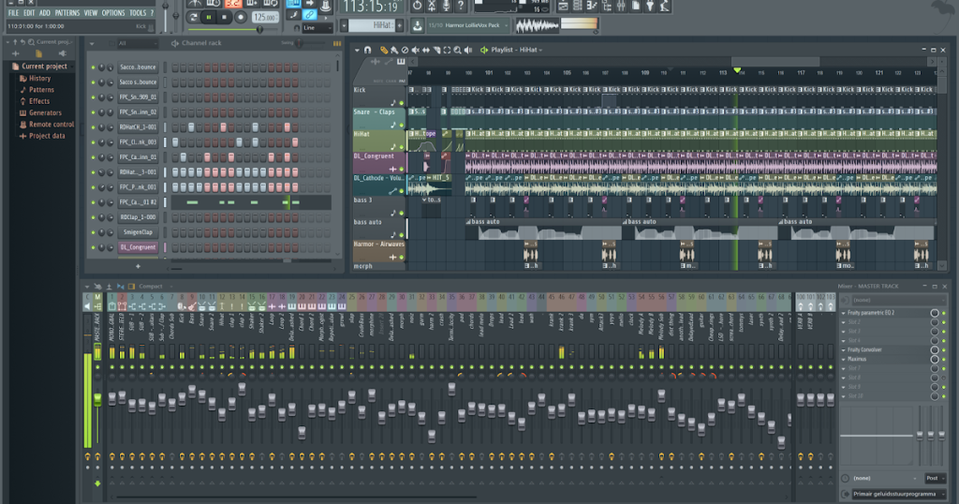
Task: Open the Post dropdown in mixer
Action: point(935,479)
